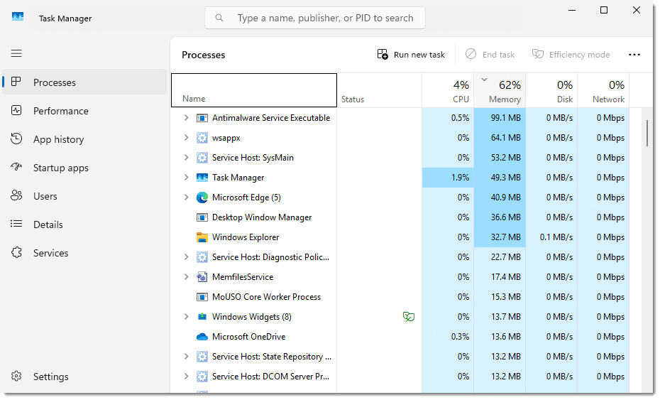
Task: Expand Service Host: SysMain group
Action: 186,157
